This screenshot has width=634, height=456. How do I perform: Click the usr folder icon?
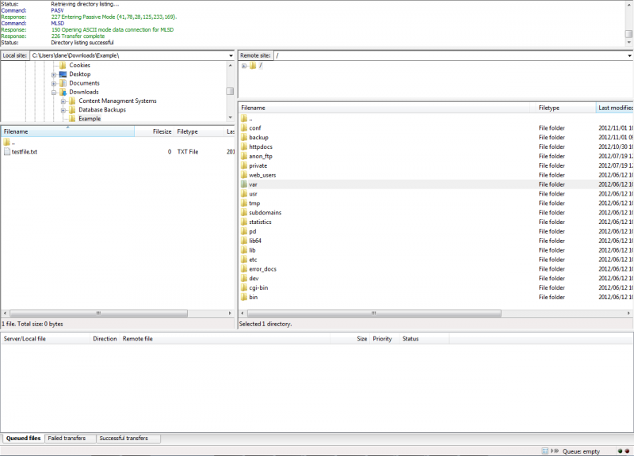pos(244,194)
